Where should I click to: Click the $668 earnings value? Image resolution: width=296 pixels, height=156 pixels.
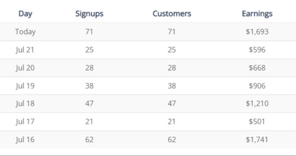point(257,68)
